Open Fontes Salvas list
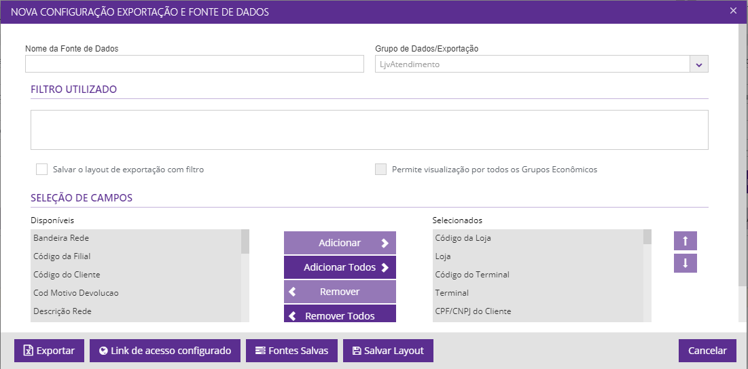The width and height of the screenshot is (748, 369). 291,351
